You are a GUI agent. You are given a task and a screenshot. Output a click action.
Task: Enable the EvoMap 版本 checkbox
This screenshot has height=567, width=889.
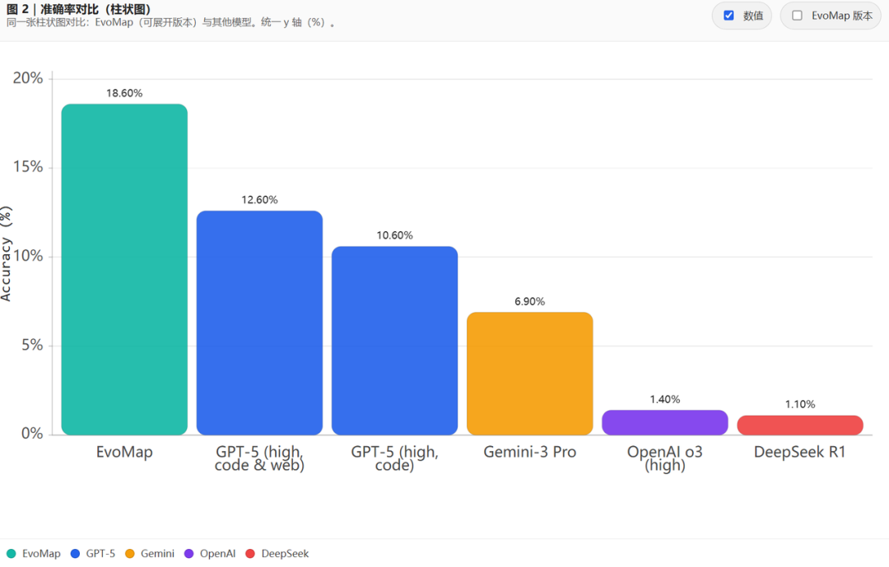click(797, 16)
